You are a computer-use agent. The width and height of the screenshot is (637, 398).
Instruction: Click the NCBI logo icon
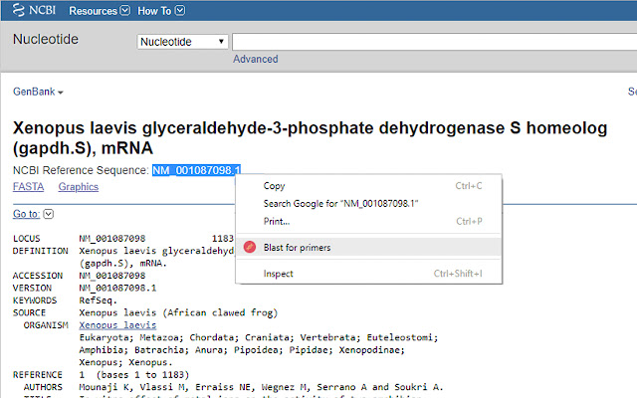[x=18, y=10]
